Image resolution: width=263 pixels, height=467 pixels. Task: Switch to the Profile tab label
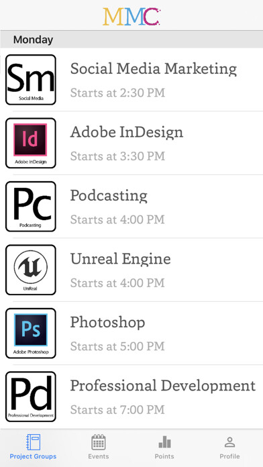(x=229, y=456)
